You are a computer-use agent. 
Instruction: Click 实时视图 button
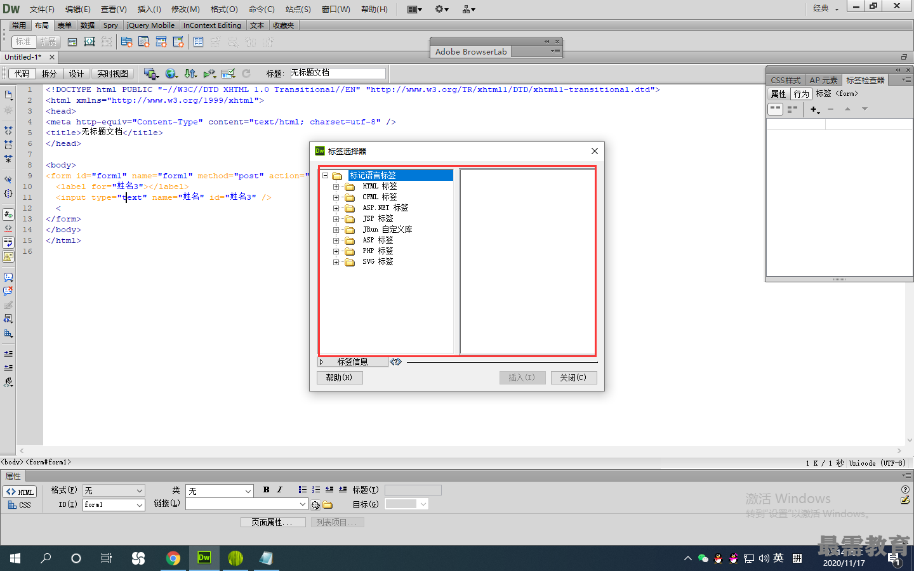pyautogui.click(x=112, y=74)
